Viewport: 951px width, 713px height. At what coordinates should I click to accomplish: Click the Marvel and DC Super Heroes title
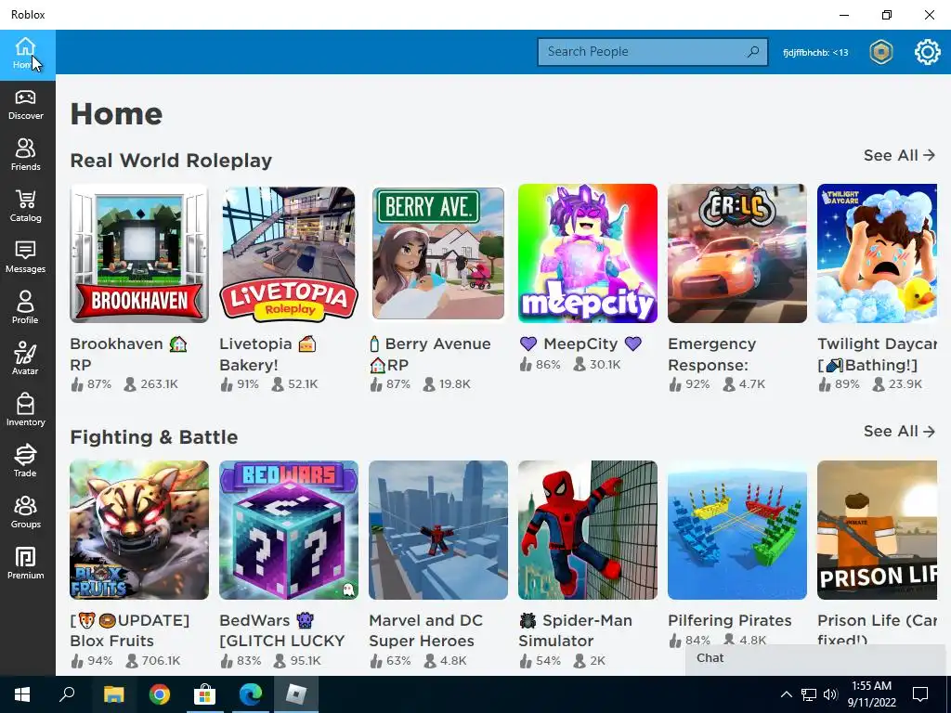(x=425, y=630)
